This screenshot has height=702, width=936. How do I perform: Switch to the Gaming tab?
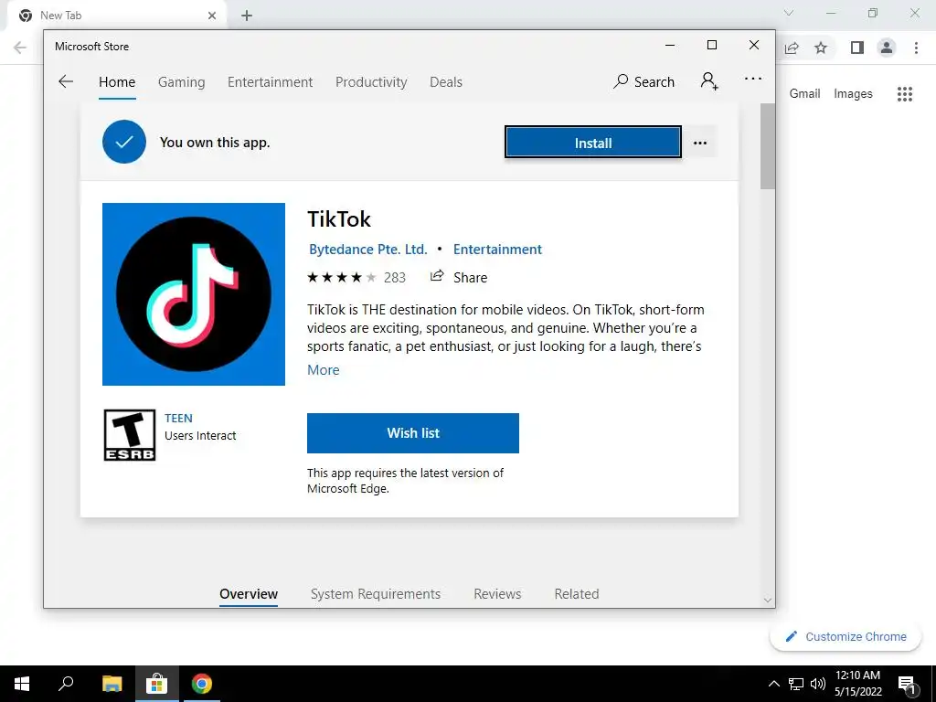[x=182, y=82]
